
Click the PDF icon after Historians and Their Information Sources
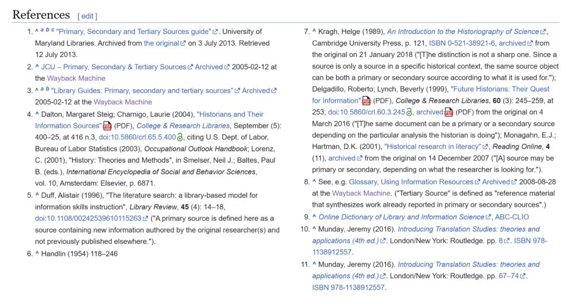107,126
